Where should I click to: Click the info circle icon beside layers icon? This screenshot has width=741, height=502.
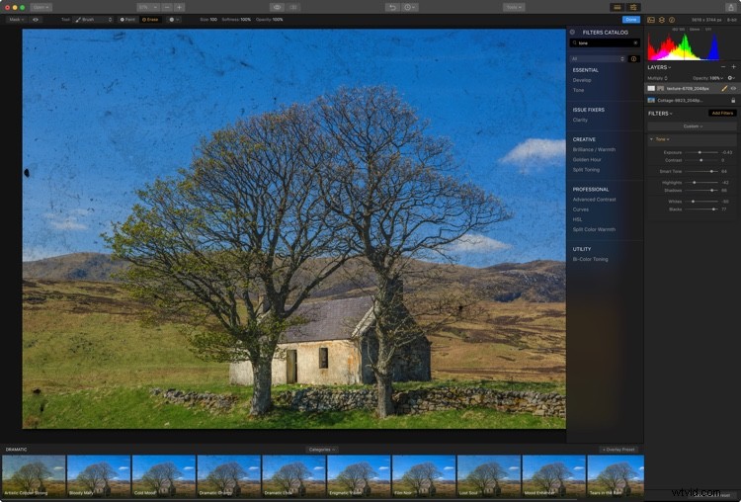click(672, 20)
